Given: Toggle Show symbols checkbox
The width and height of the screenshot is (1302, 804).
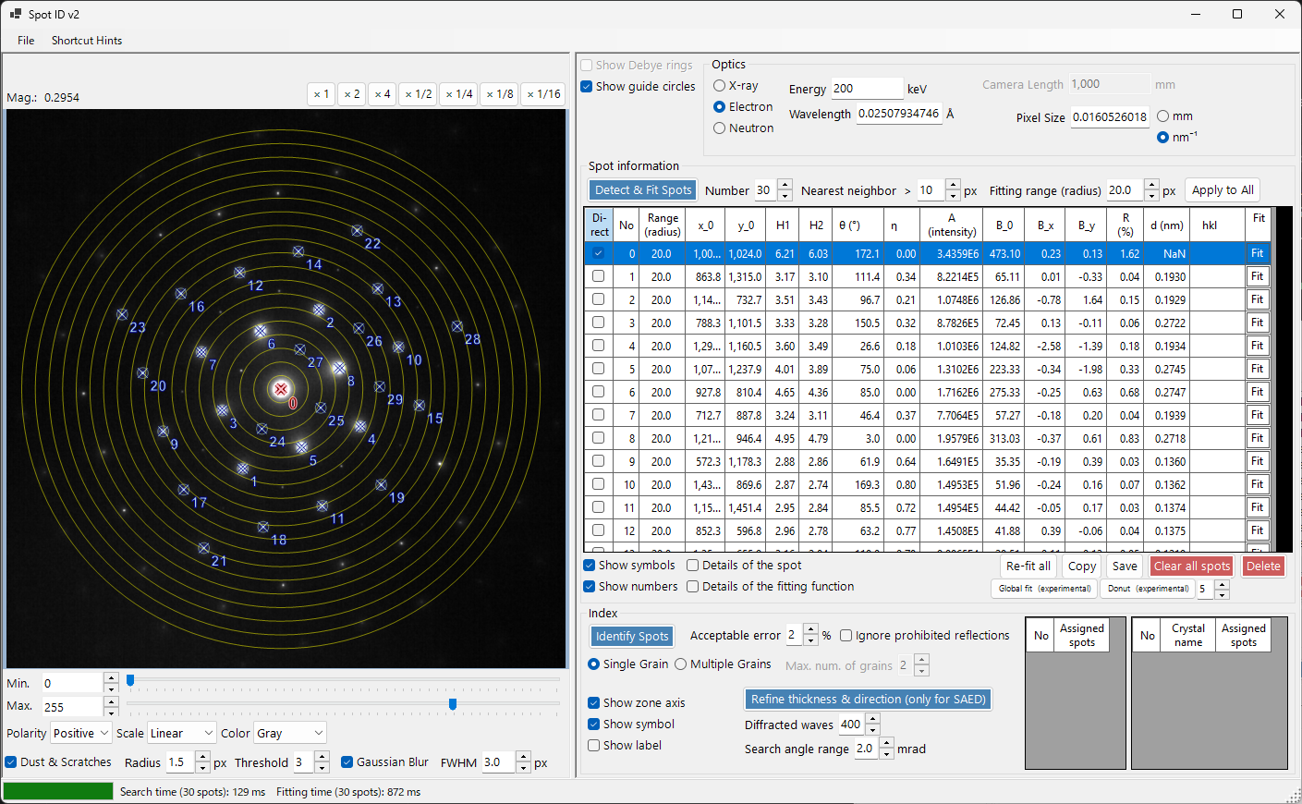Looking at the screenshot, I should pyautogui.click(x=590, y=566).
